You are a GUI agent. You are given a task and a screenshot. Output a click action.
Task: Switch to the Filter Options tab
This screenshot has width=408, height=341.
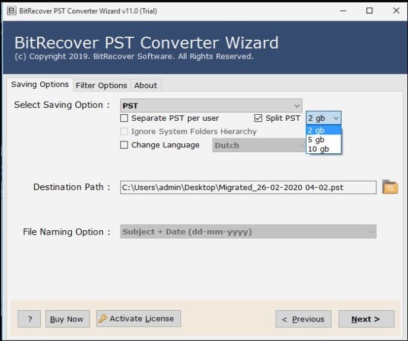(101, 85)
